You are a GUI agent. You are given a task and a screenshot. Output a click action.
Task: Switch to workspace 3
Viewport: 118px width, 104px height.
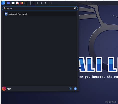41,3
